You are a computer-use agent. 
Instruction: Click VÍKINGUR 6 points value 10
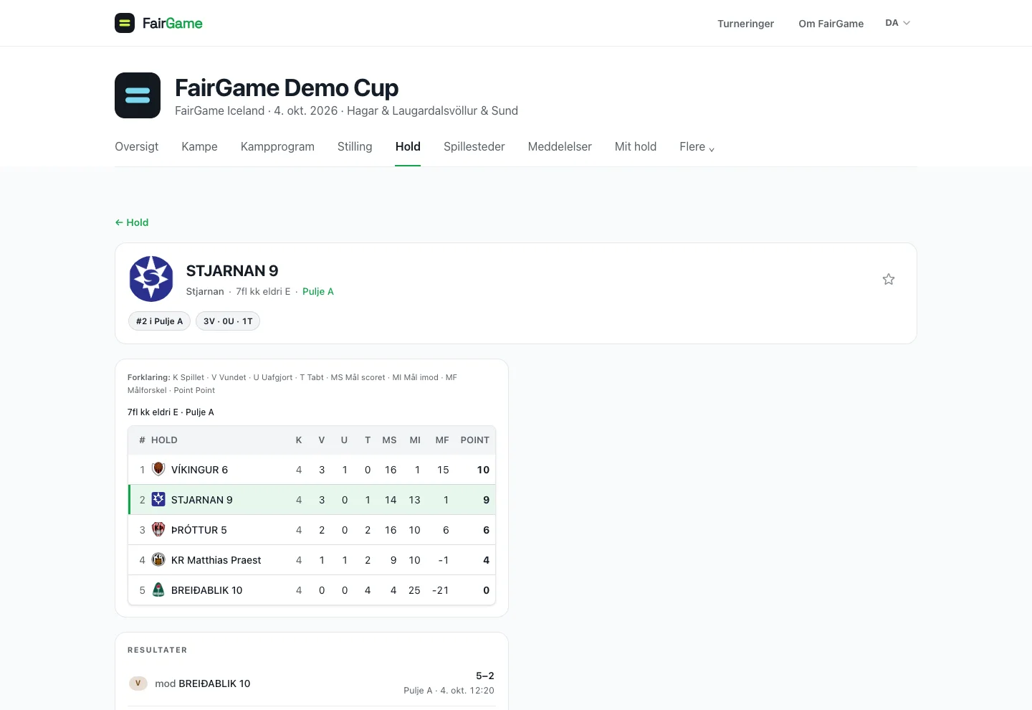(483, 470)
